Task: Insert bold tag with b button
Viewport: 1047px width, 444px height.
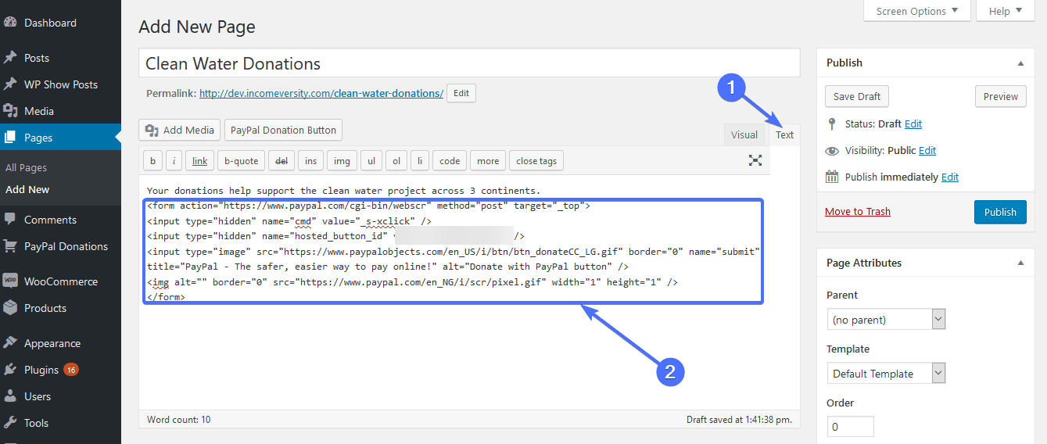Action: (x=152, y=161)
